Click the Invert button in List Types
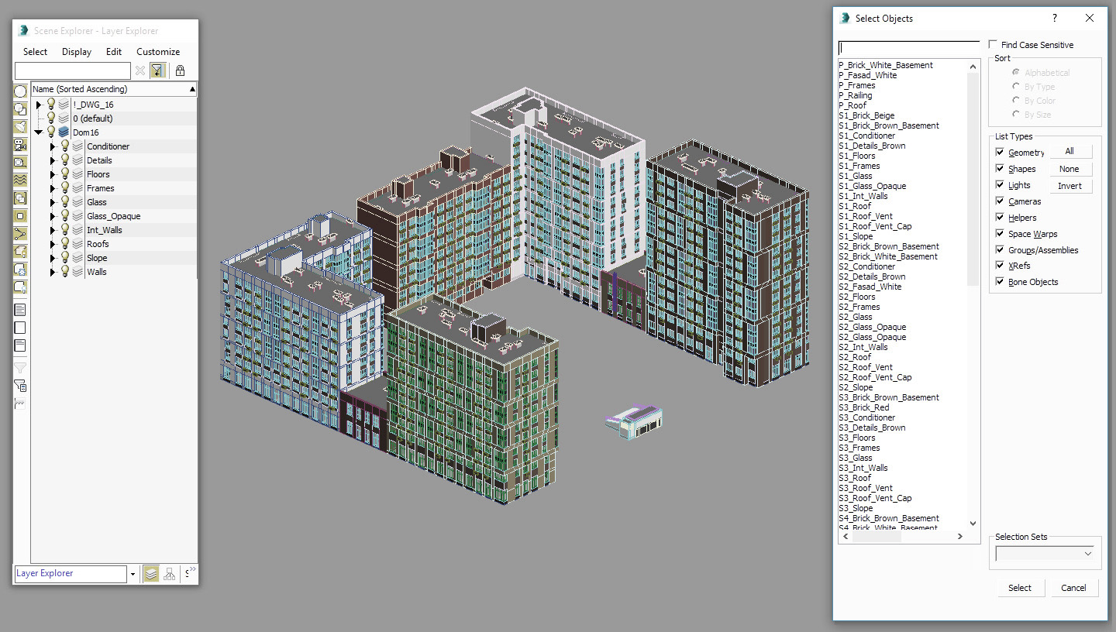Screen dimensions: 1116x632 [1069, 186]
